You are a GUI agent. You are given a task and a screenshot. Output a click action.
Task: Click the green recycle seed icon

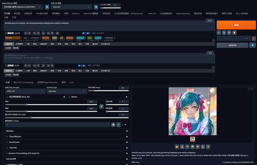[x=118, y=125]
